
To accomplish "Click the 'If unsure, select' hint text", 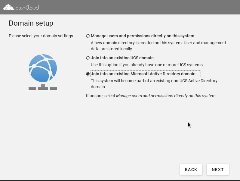I will click(x=101, y=96).
